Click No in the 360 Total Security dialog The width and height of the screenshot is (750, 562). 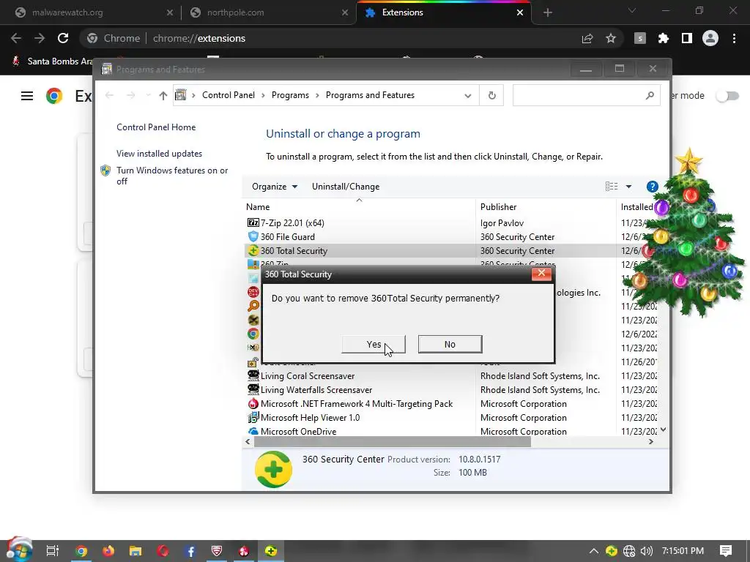click(450, 344)
